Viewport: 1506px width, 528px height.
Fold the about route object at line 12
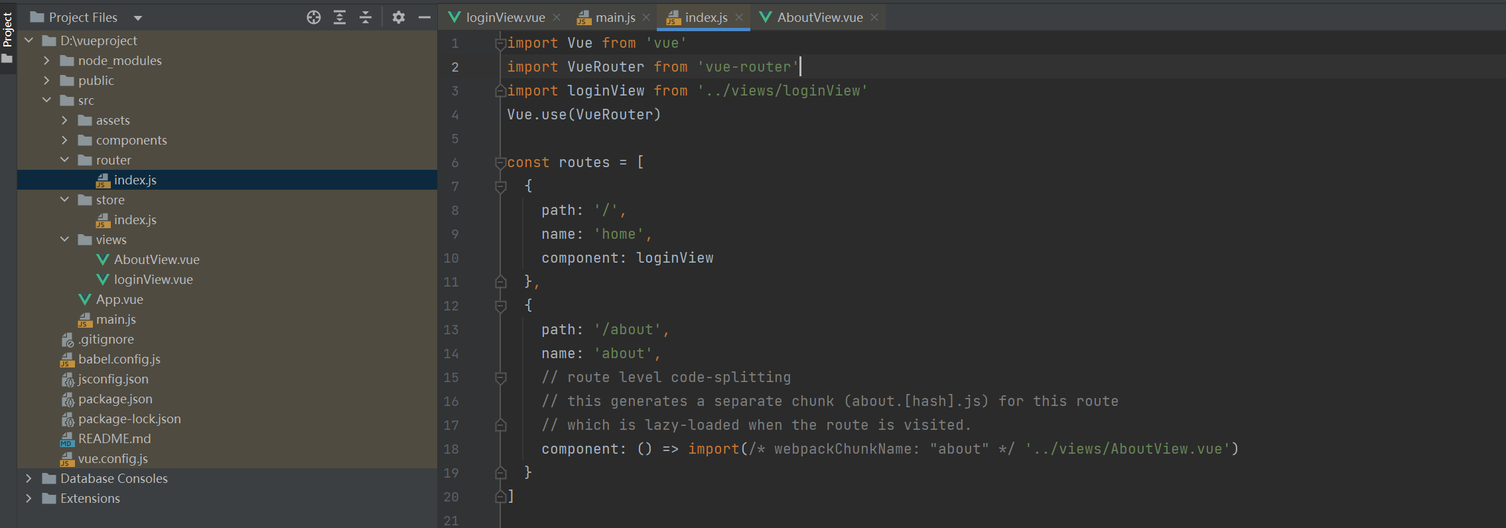point(501,306)
